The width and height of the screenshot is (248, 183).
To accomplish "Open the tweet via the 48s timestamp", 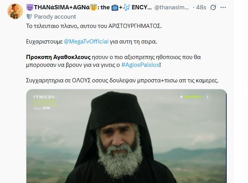I will (201, 7).
